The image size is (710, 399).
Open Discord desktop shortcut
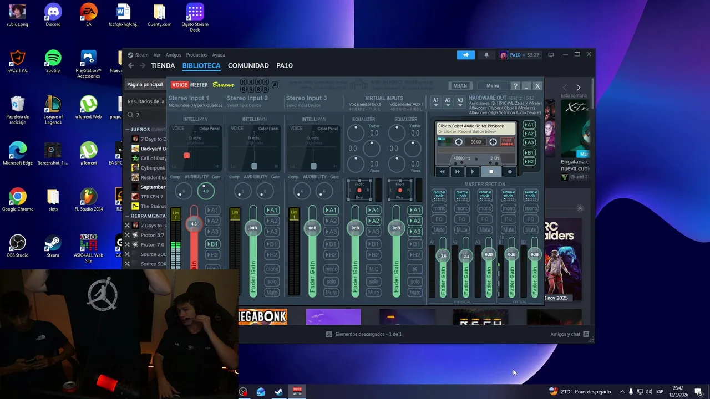point(53,16)
